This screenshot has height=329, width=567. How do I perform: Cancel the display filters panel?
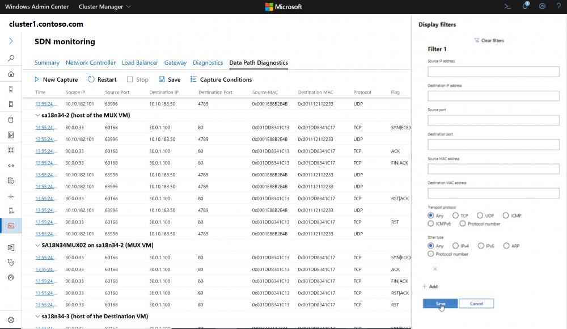click(476, 303)
